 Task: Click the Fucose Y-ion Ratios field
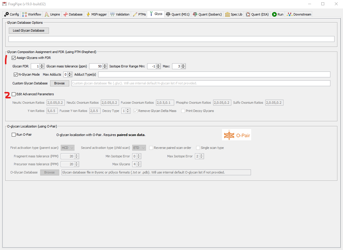tap(95, 111)
